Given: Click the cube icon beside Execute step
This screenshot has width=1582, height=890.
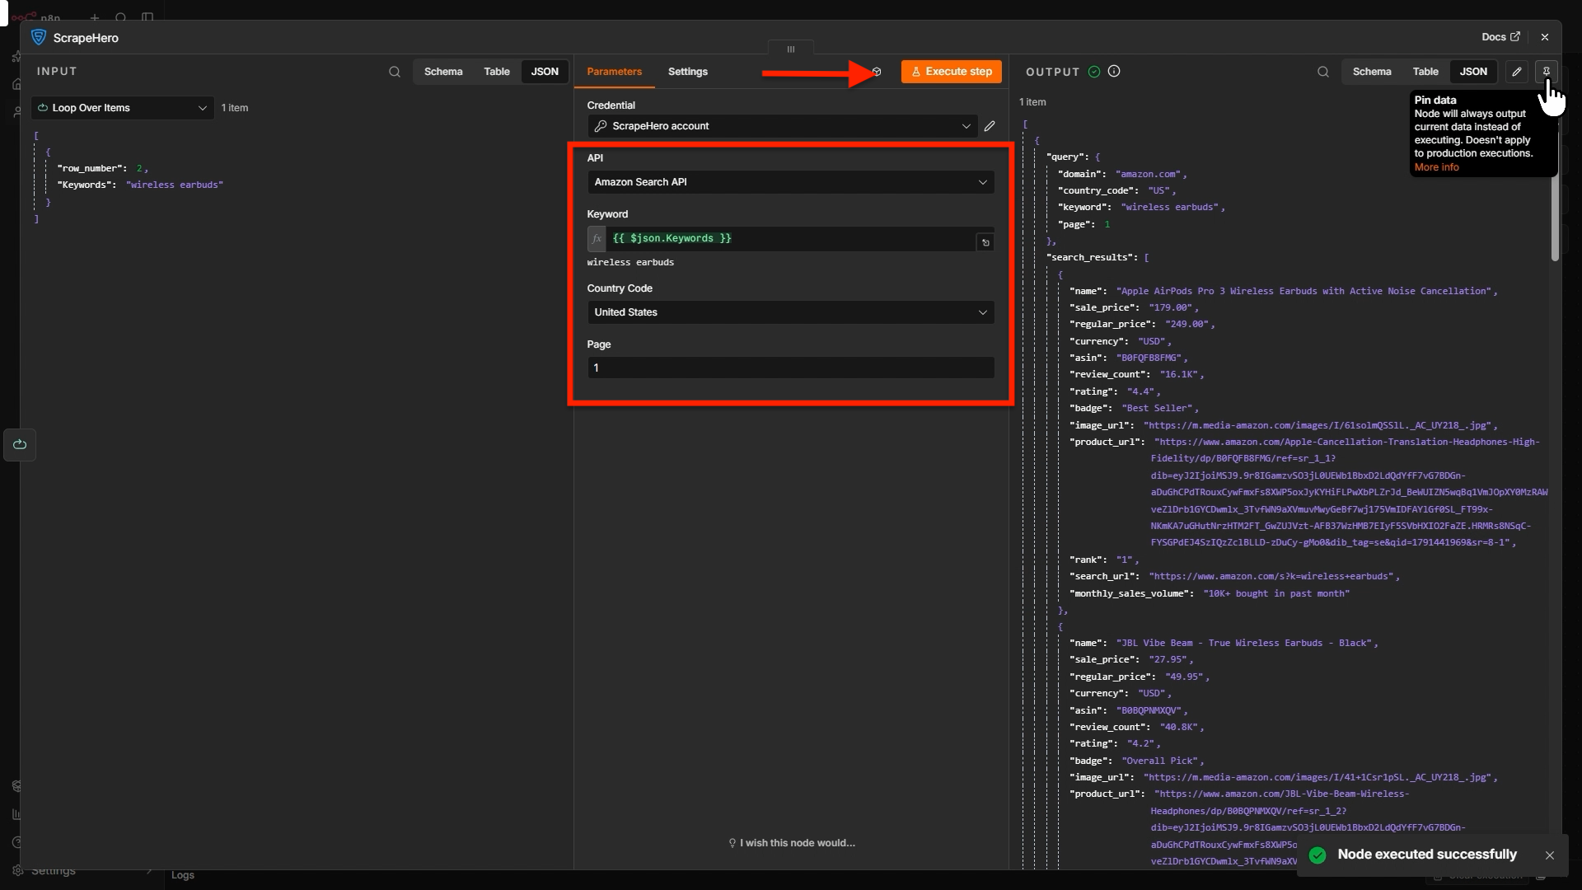Looking at the screenshot, I should [x=877, y=72].
